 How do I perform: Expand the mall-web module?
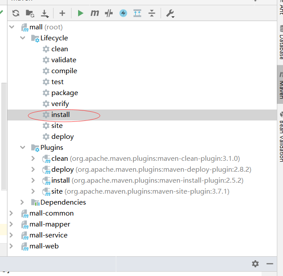[11, 246]
